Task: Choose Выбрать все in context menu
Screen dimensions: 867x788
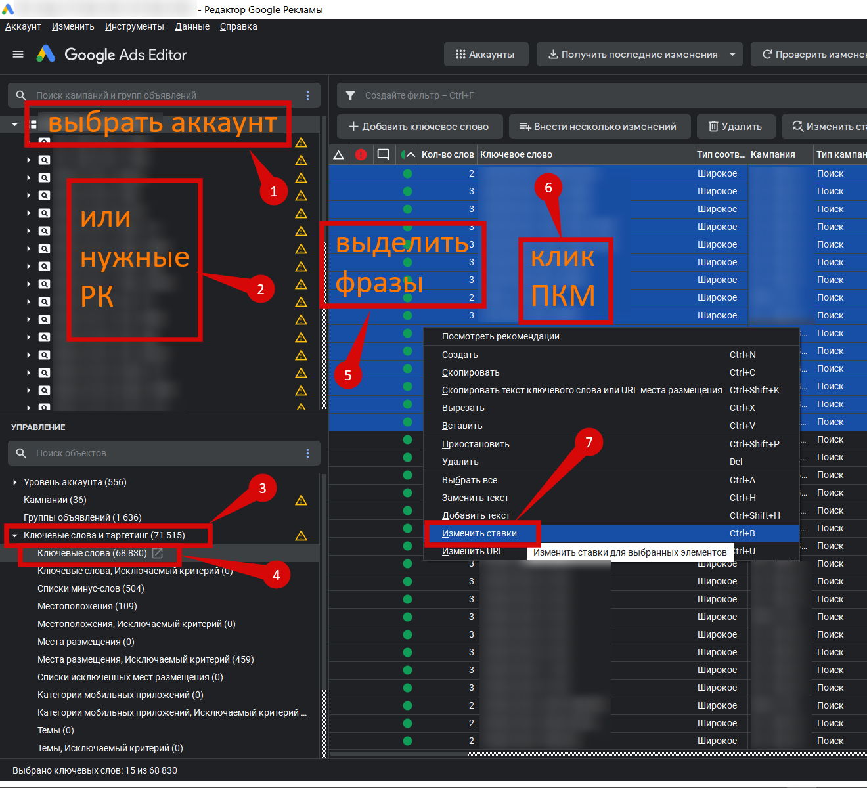Action: coord(611,480)
